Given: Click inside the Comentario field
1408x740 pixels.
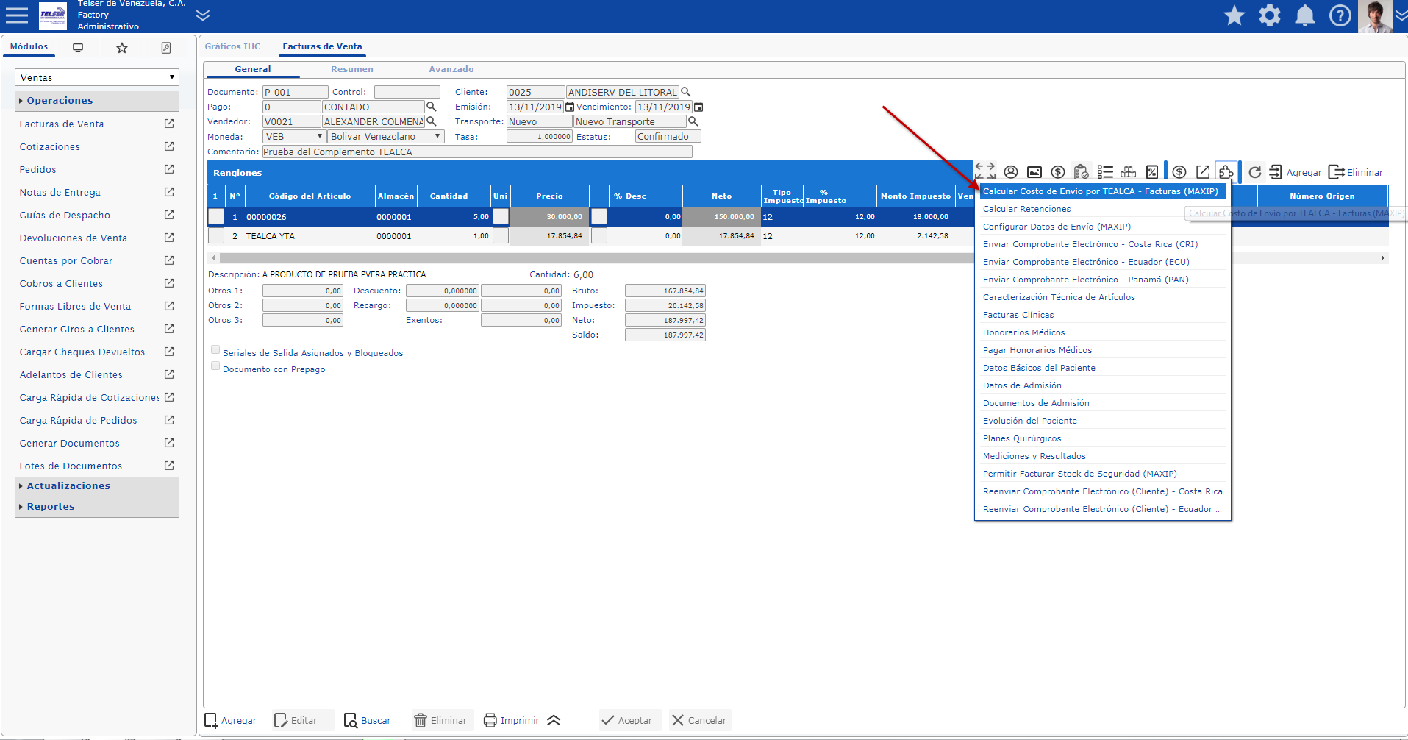Looking at the screenshot, I should click(x=477, y=152).
